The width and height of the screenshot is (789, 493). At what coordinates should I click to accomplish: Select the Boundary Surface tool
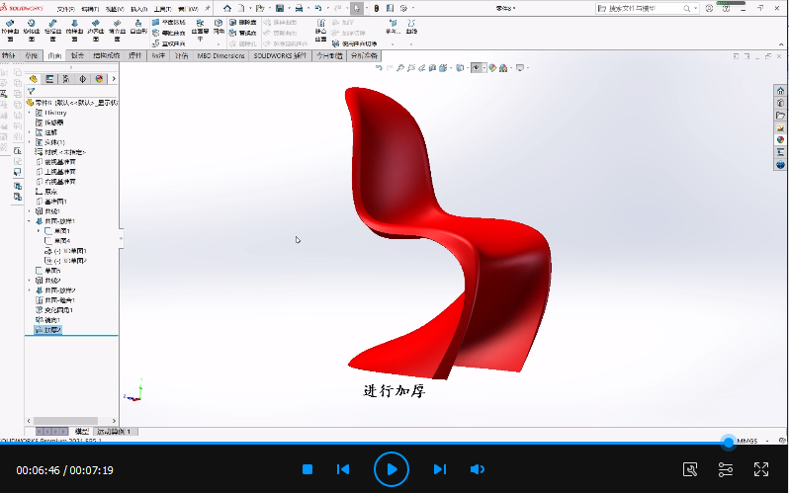[96, 31]
